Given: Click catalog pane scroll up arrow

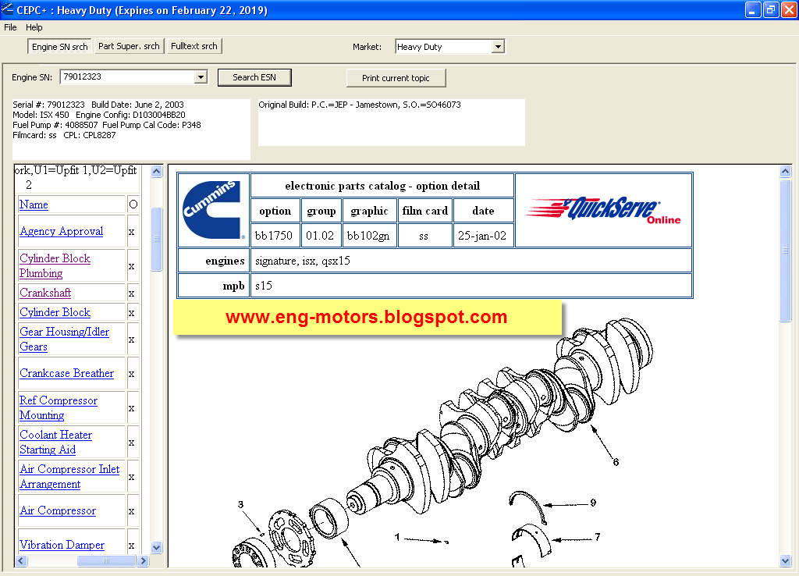Looking at the screenshot, I should pyautogui.click(x=785, y=171).
